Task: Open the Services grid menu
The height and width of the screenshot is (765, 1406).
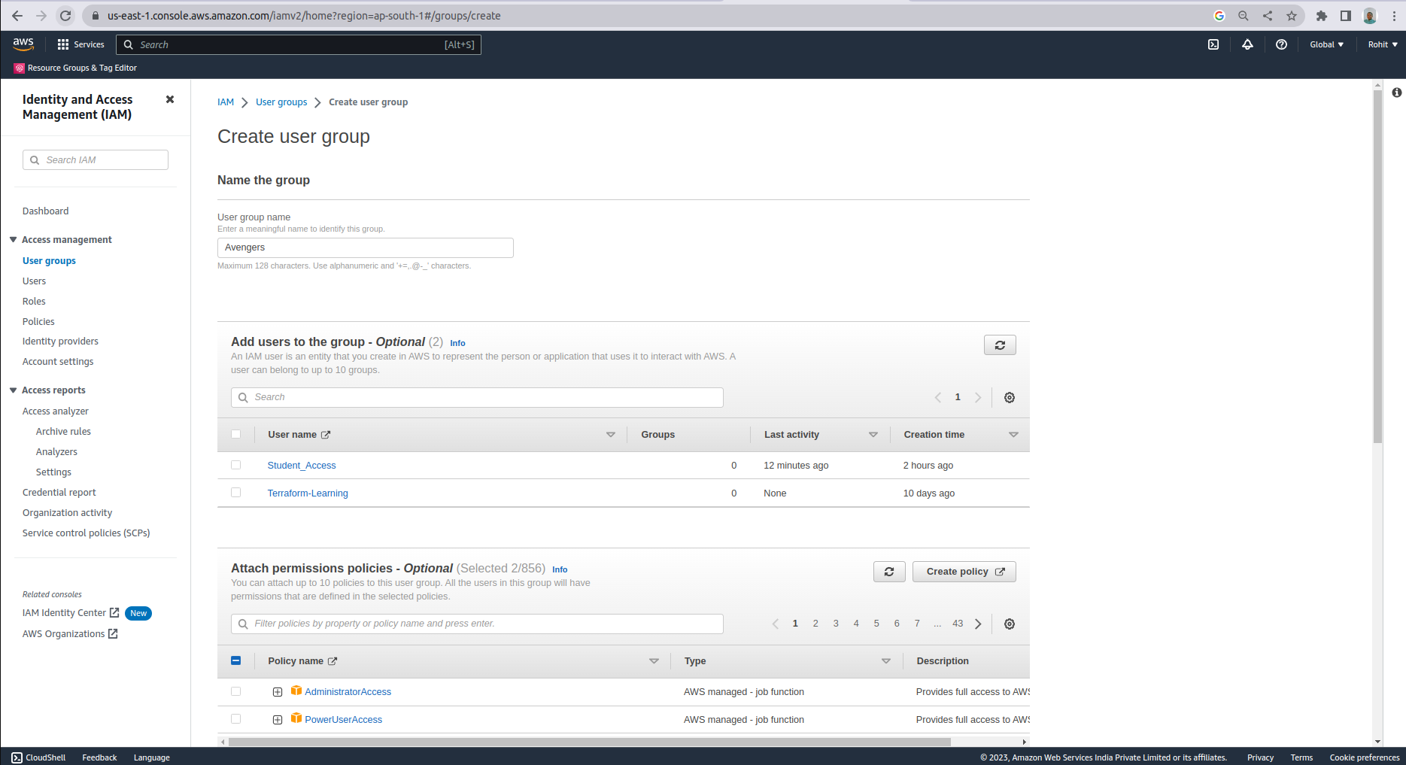Action: (80, 44)
